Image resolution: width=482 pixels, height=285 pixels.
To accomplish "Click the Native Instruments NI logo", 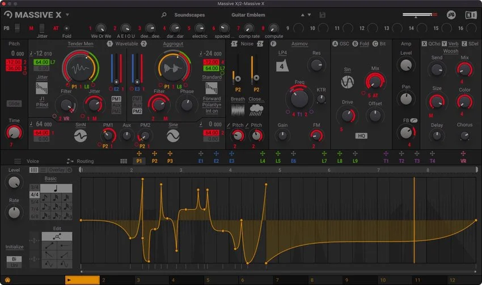I will (x=471, y=15).
